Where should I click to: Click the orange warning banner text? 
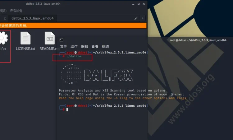(14, 26)
